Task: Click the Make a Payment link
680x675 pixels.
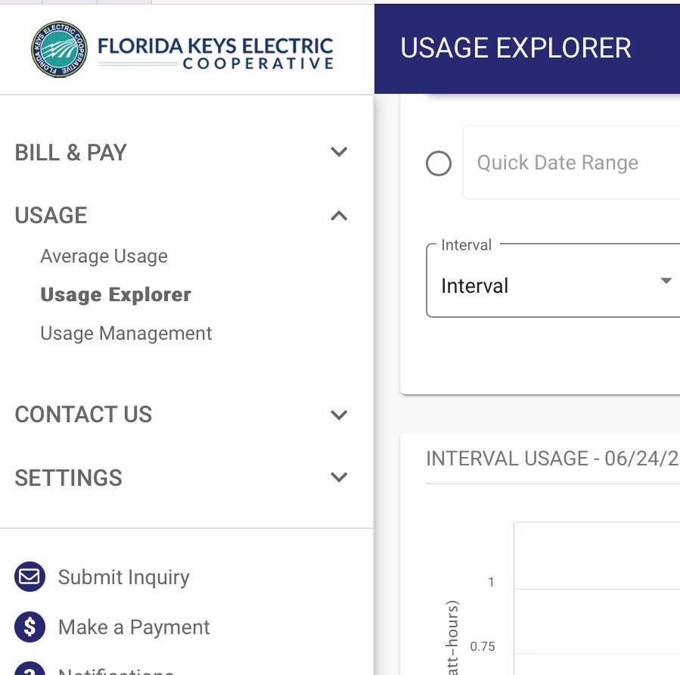Action: [134, 627]
